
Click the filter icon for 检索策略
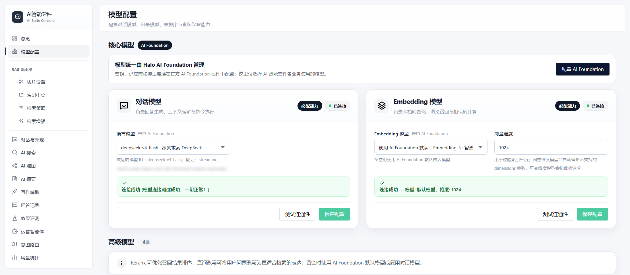[21, 108]
